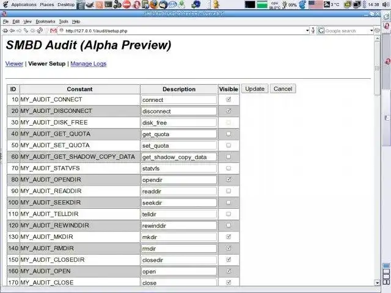
Task: Uncheck Visible for MY_AUDIT_OPEN
Action: (x=228, y=271)
